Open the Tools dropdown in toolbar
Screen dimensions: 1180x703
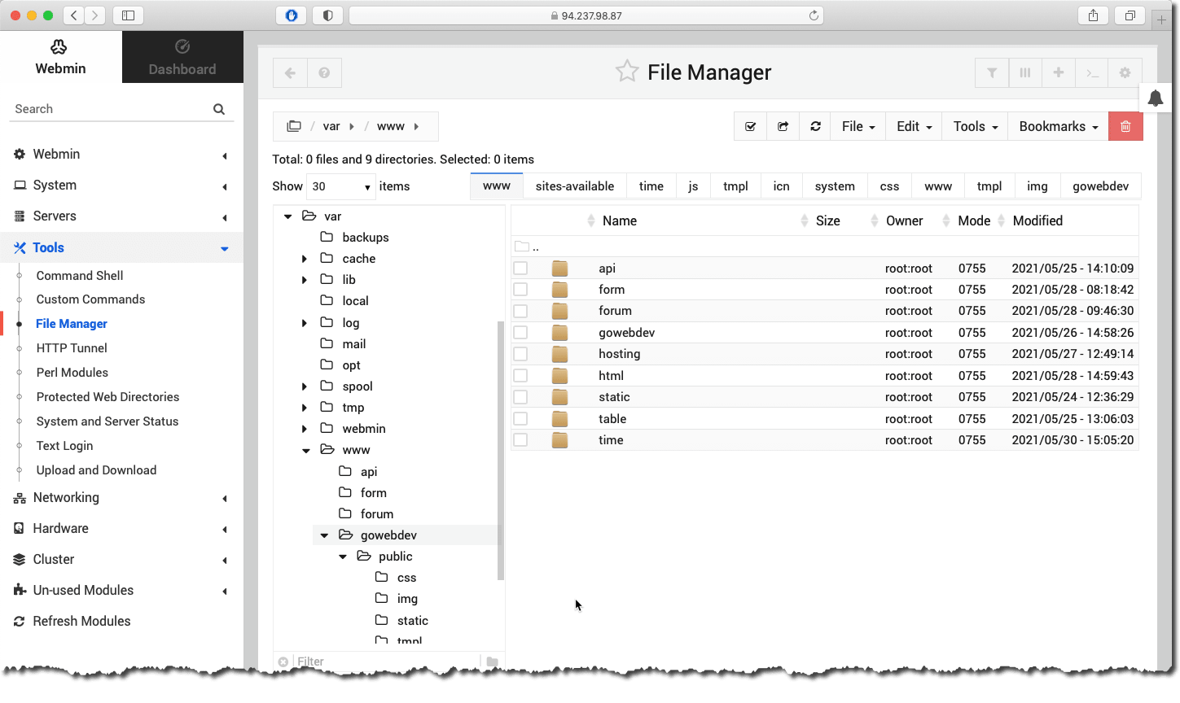pyautogui.click(x=975, y=126)
